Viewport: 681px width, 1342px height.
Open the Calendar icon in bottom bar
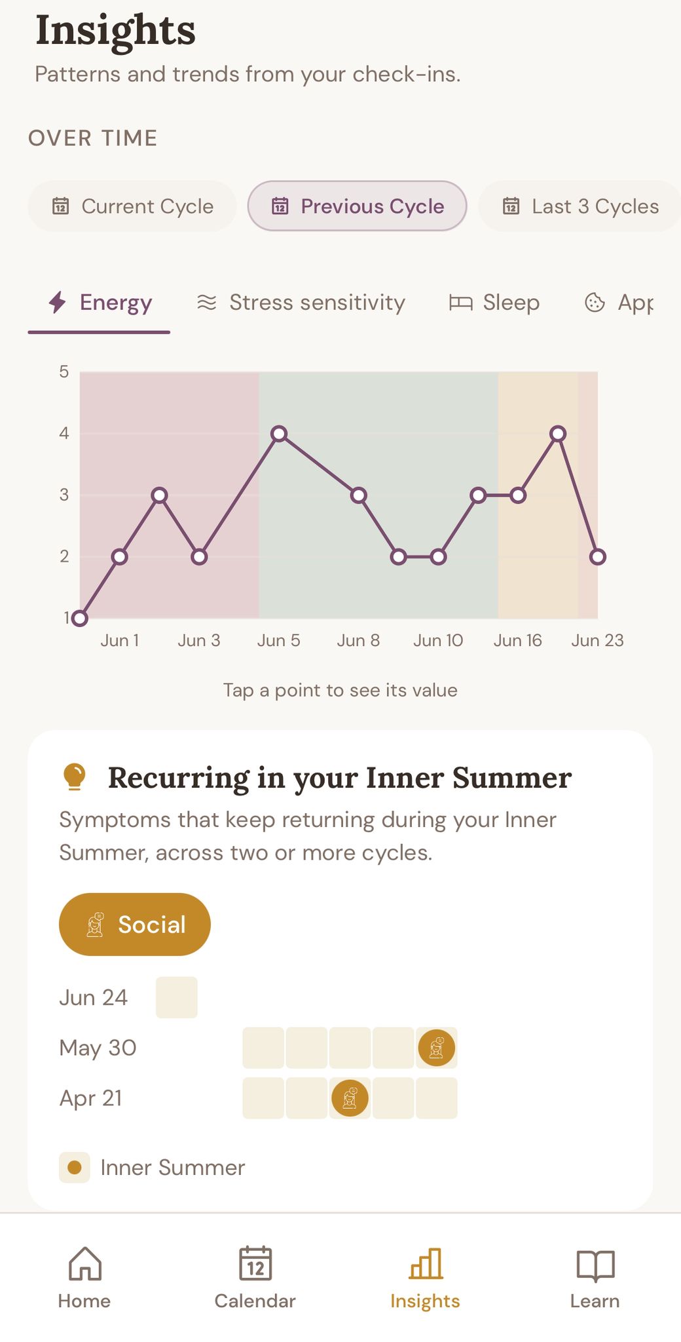click(x=255, y=1263)
